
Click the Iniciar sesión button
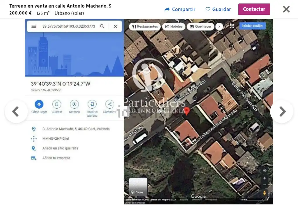[252, 26]
